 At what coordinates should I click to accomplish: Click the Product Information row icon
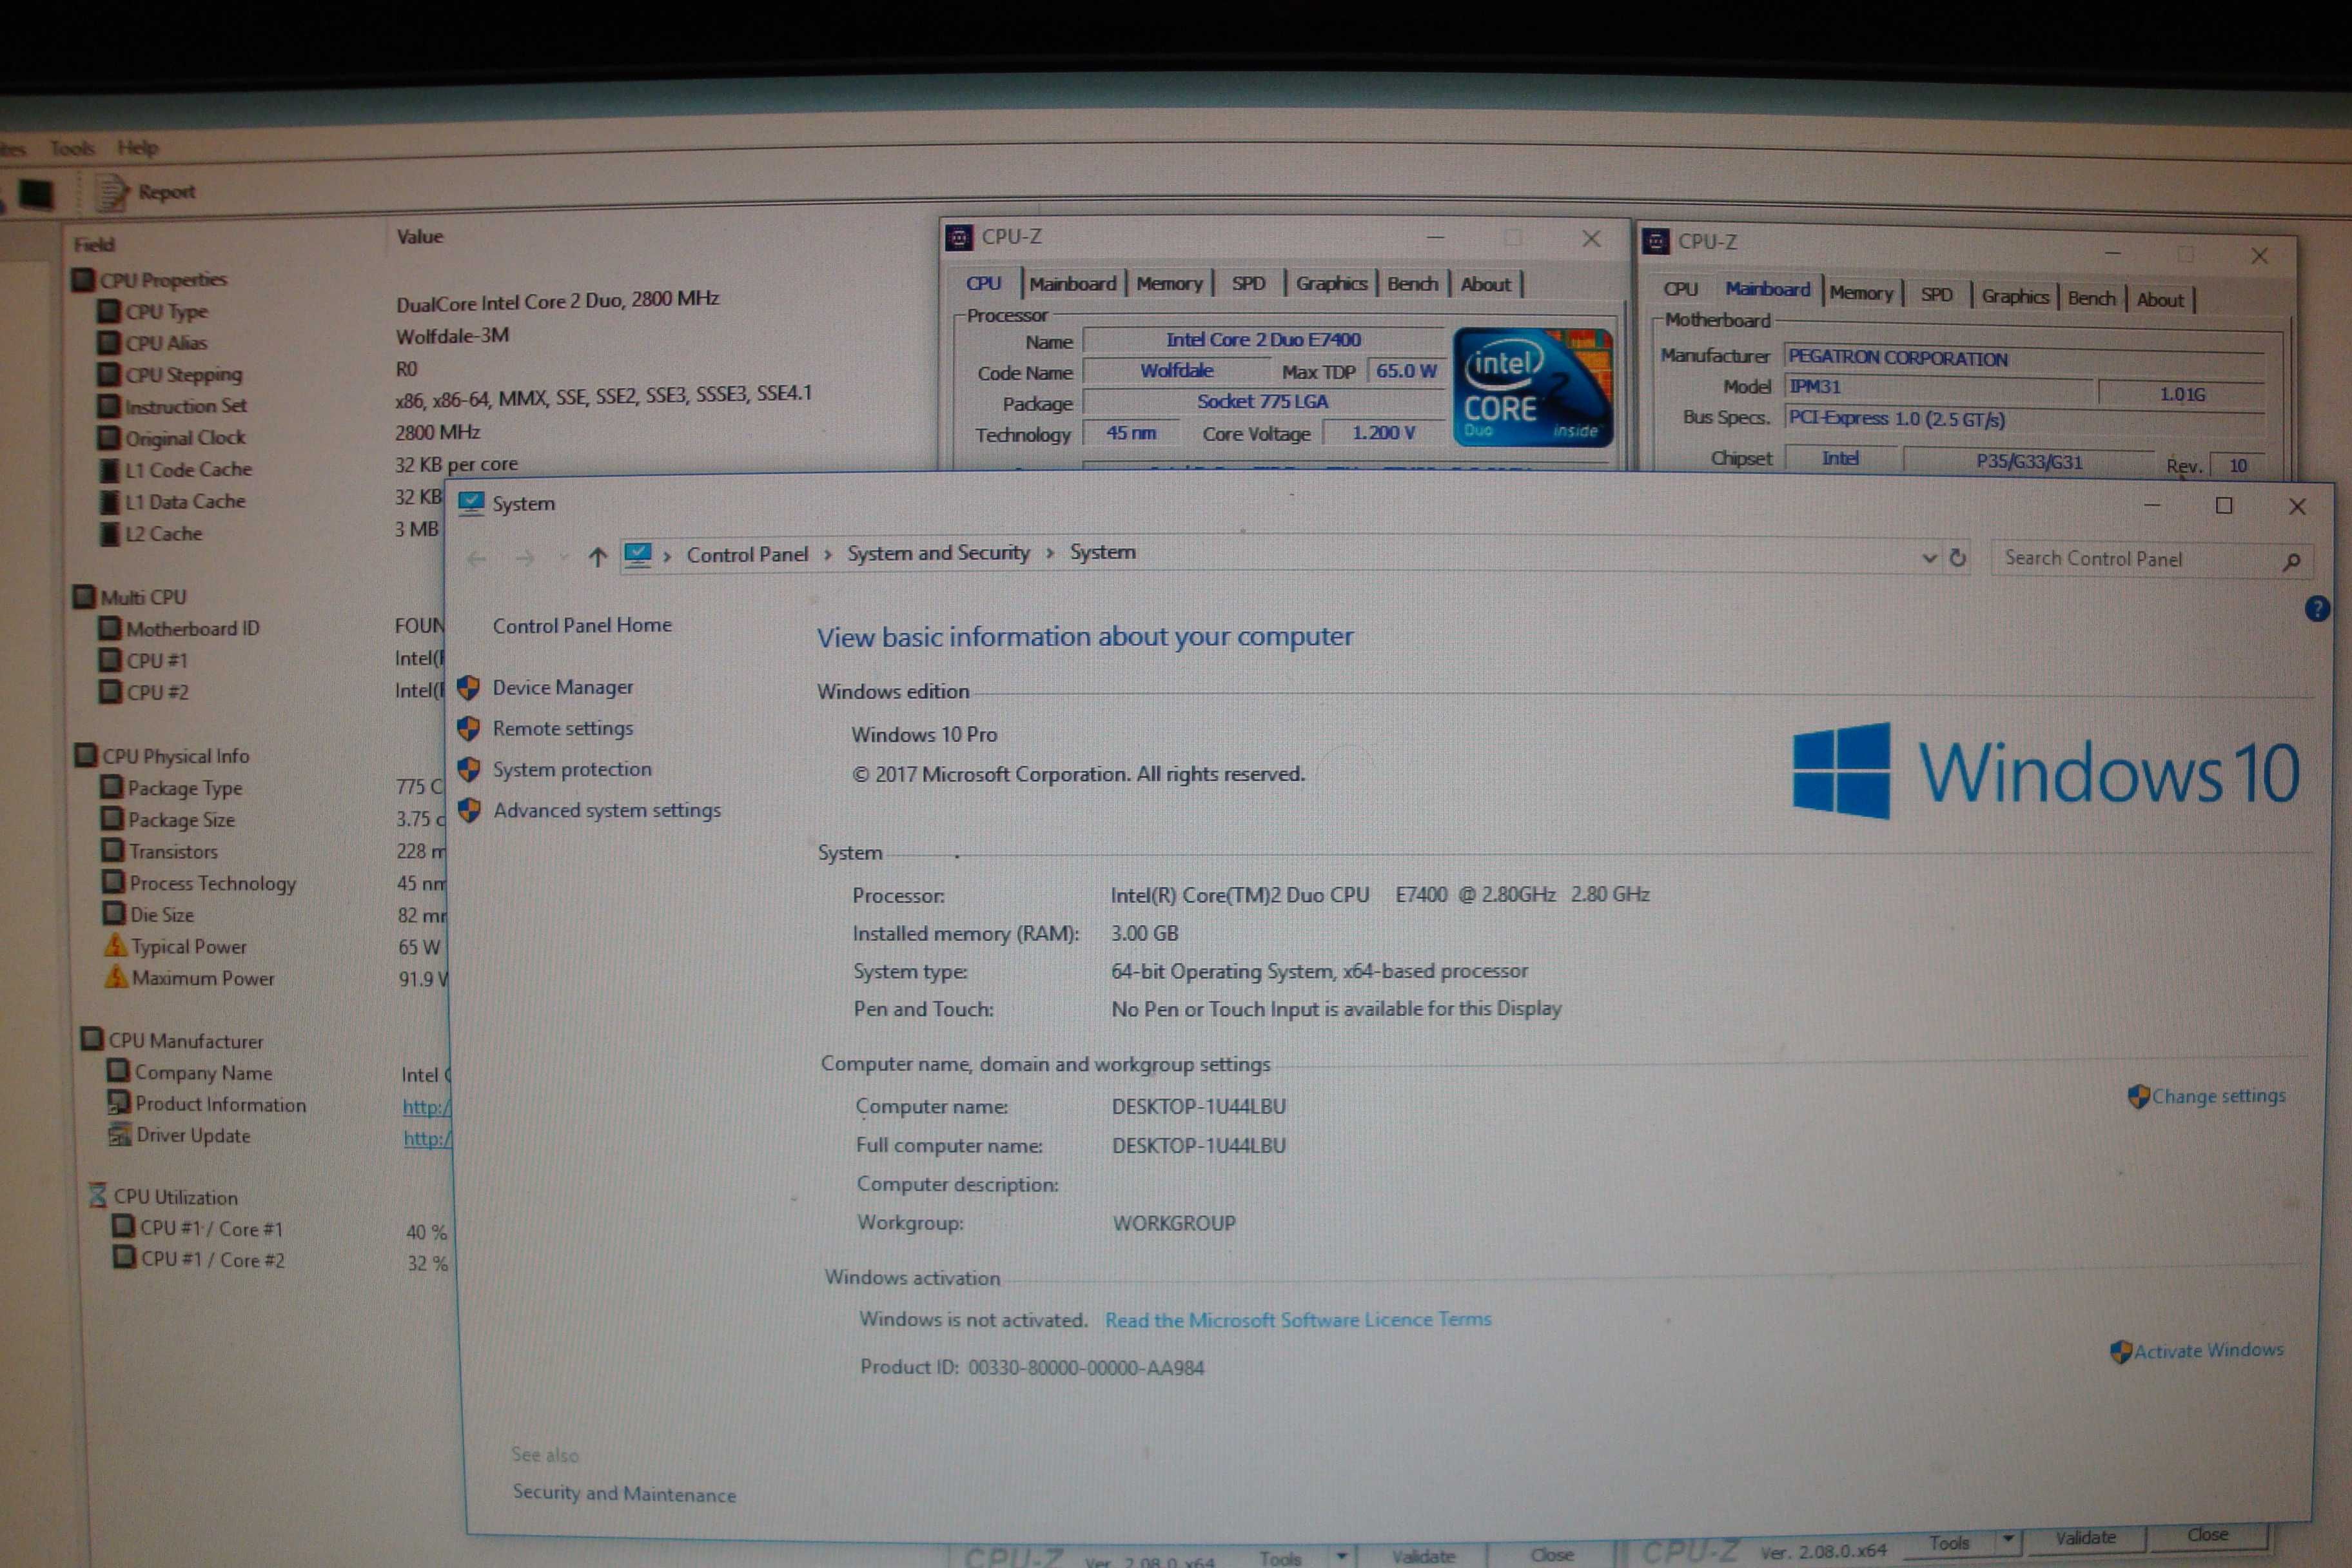[118, 1103]
